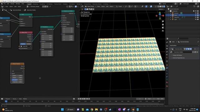Viewport: 200px width, 112px height.
Task: Unlink the Geometry Nodes node group
Action: click(x=47, y=7)
